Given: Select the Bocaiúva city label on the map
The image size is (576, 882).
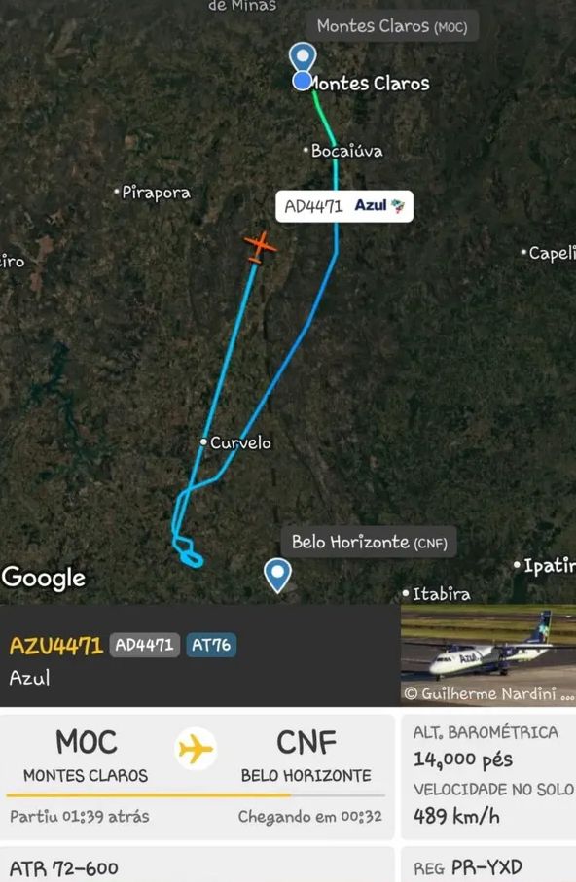Looking at the screenshot, I should pos(346,151).
